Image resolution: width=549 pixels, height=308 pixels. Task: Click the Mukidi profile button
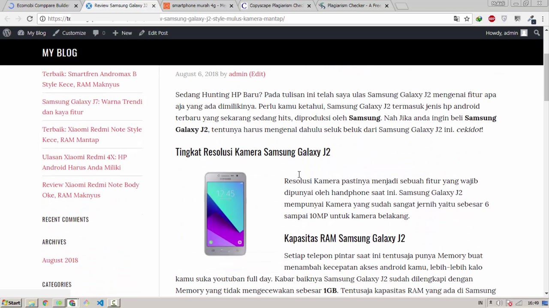(x=498, y=3)
